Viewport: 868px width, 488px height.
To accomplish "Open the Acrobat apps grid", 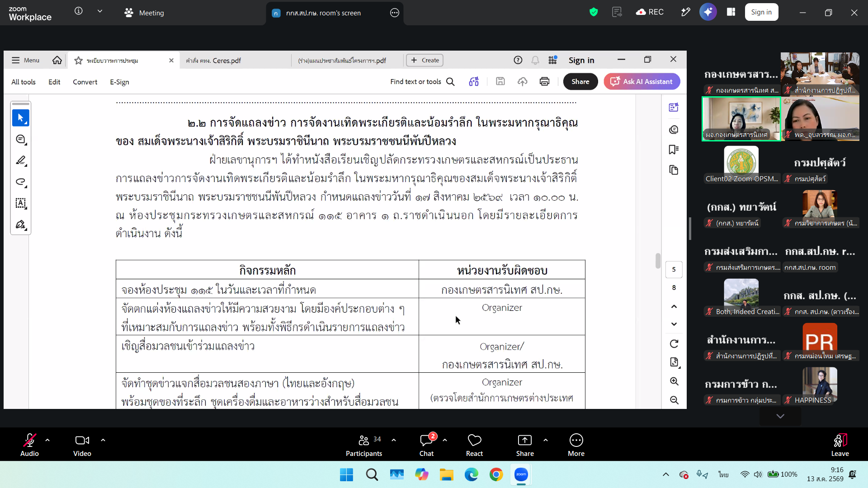I will pos(552,60).
